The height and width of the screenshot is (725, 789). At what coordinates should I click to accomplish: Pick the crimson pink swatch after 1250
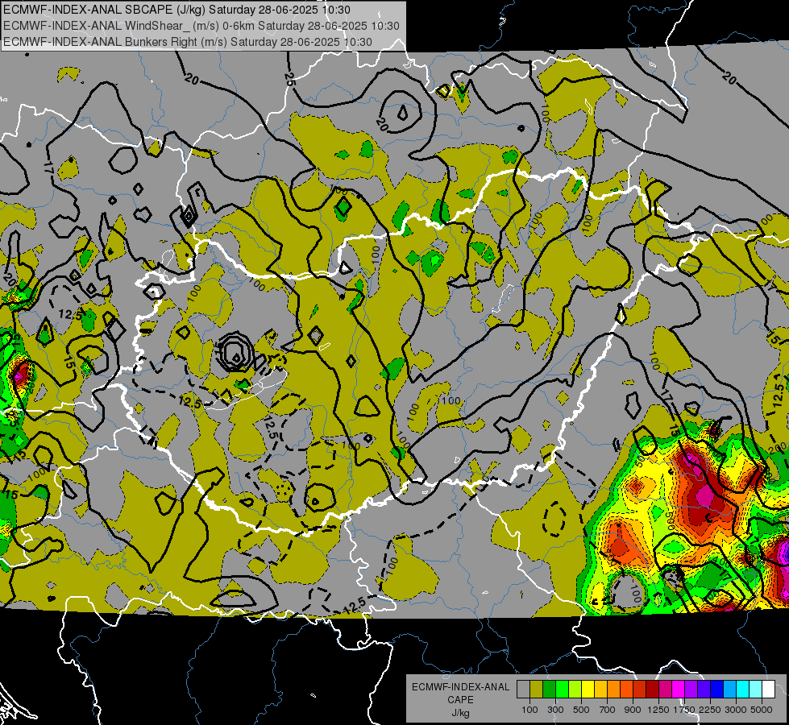665,689
